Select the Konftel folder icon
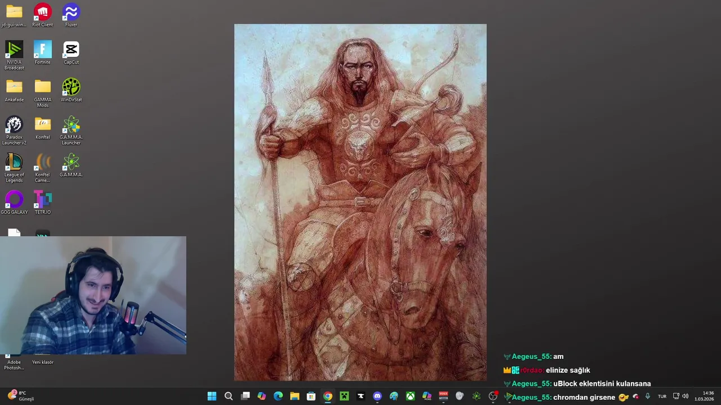The image size is (721, 405). [43, 128]
